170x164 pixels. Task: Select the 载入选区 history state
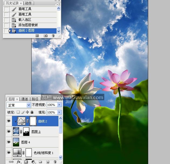point(25,20)
